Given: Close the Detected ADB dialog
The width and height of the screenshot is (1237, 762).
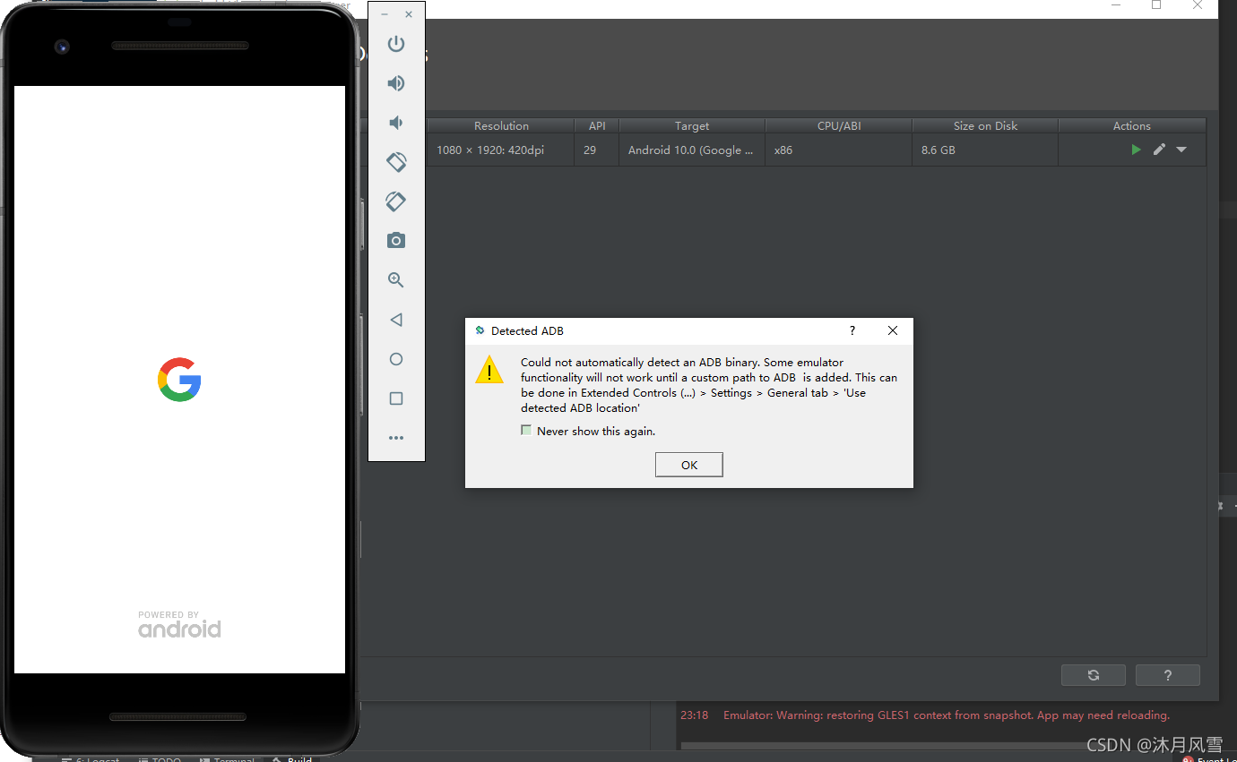Looking at the screenshot, I should (893, 330).
